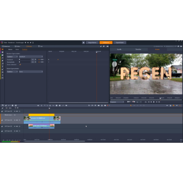The width and height of the screenshot is (183, 183).
Task: Toggle the Kontur erkennen checkmark
Action: [x=20, y=65]
